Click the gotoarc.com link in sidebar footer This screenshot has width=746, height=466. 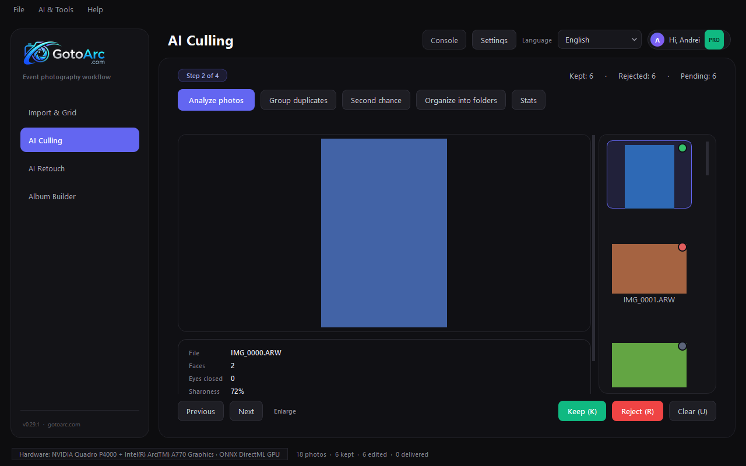click(64, 425)
